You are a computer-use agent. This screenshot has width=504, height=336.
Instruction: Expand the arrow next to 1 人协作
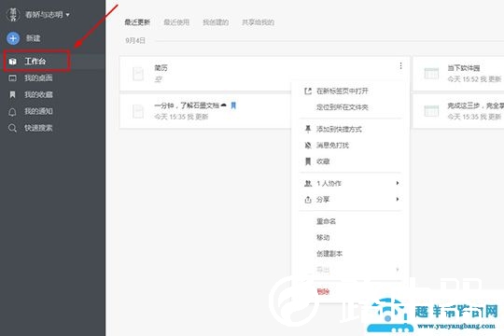398,183
